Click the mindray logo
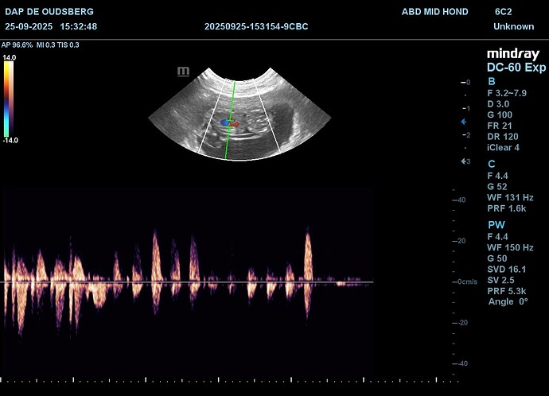Viewport: 549px width, 396px height. [x=513, y=54]
